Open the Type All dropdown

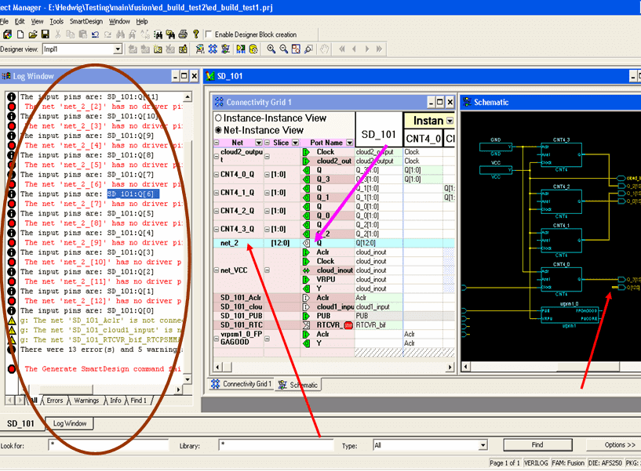point(483,445)
